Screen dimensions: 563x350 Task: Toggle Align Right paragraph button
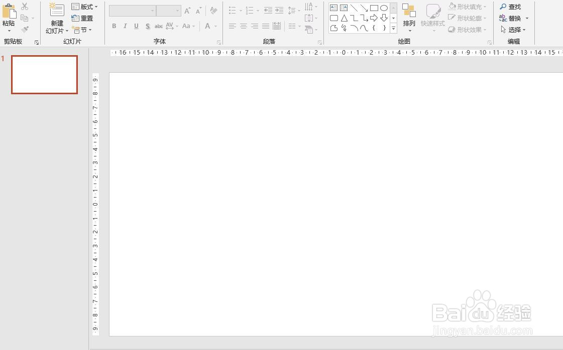pos(255,26)
